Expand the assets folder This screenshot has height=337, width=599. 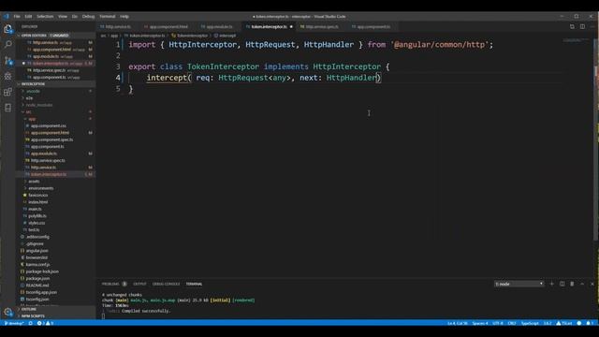(x=34, y=181)
